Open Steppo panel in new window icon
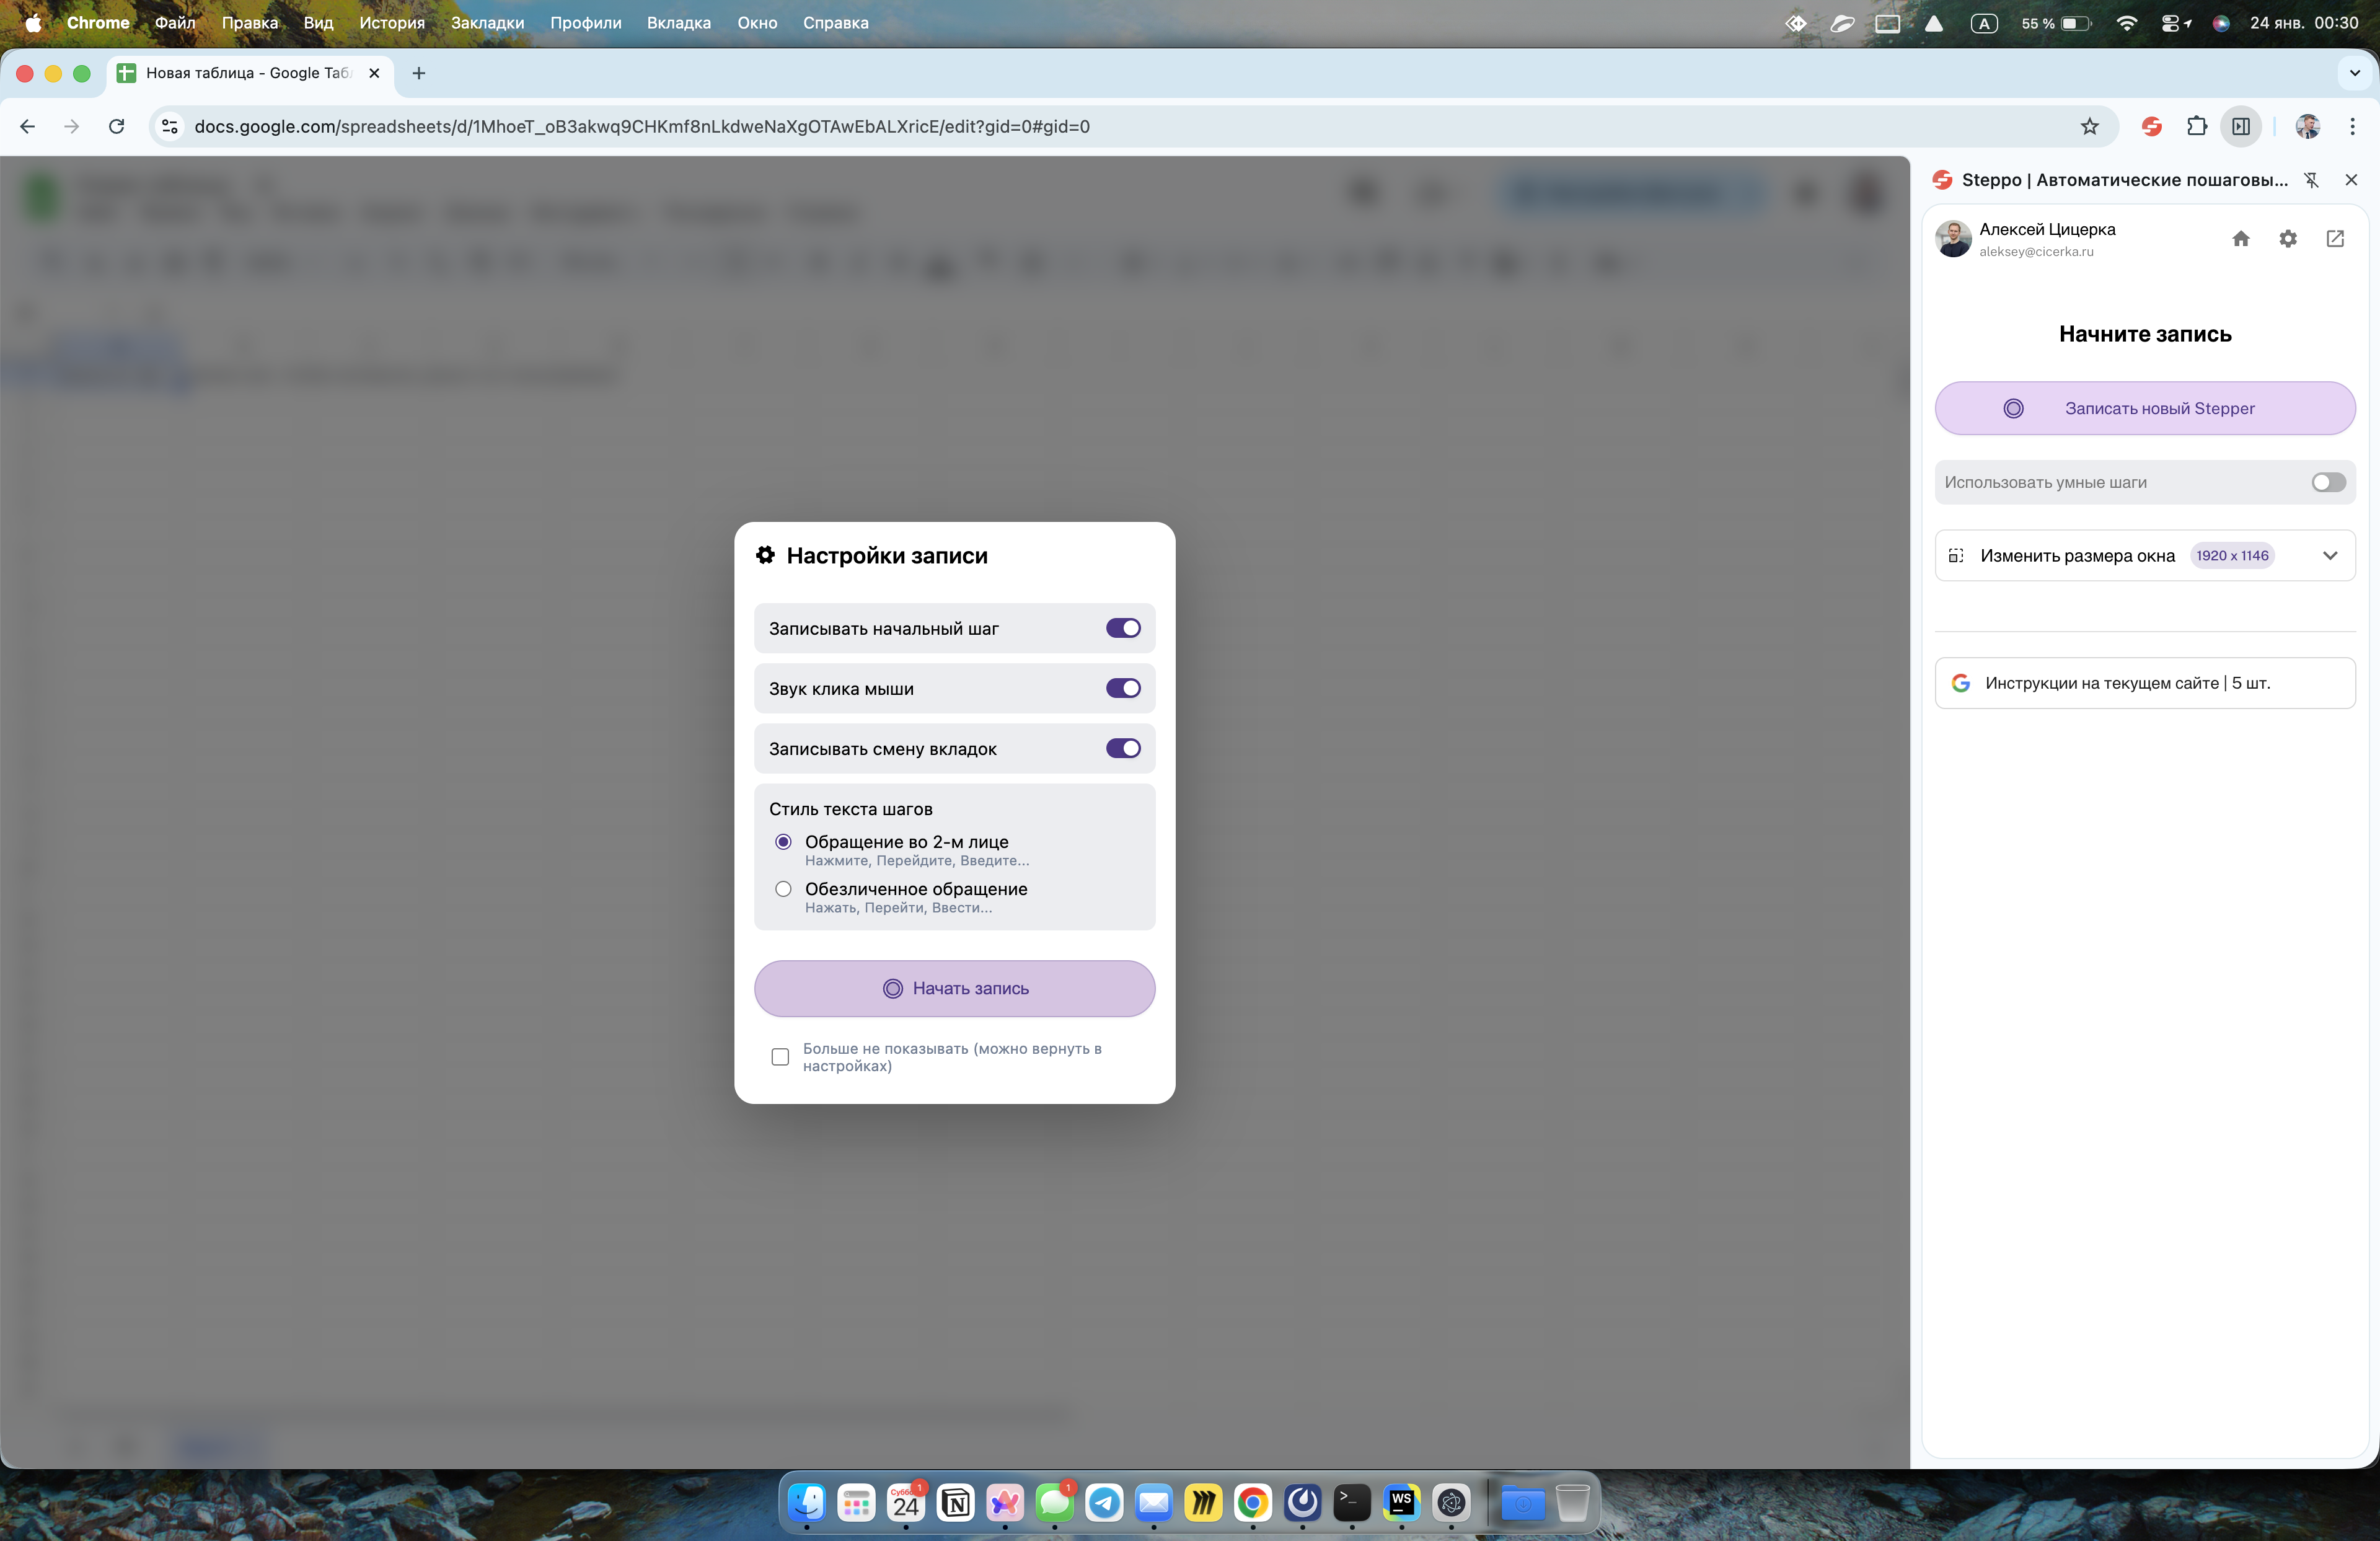This screenshot has width=2380, height=1541. [x=2334, y=238]
